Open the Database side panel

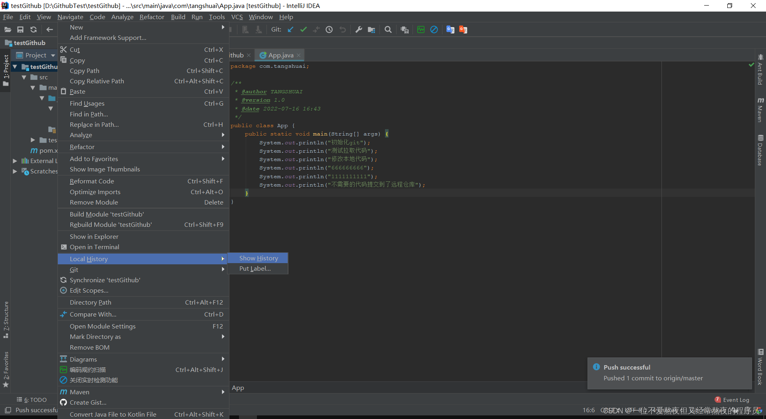pyautogui.click(x=760, y=150)
